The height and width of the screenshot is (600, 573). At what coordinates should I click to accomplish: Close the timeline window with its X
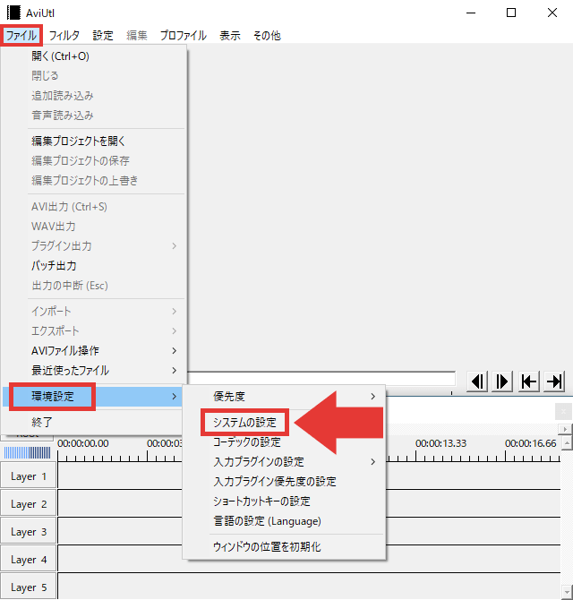(563, 412)
